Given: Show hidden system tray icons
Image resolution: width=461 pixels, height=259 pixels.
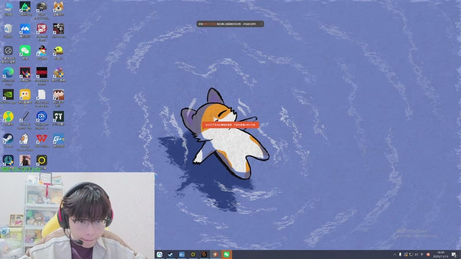Looking at the screenshot, I should coord(395,254).
